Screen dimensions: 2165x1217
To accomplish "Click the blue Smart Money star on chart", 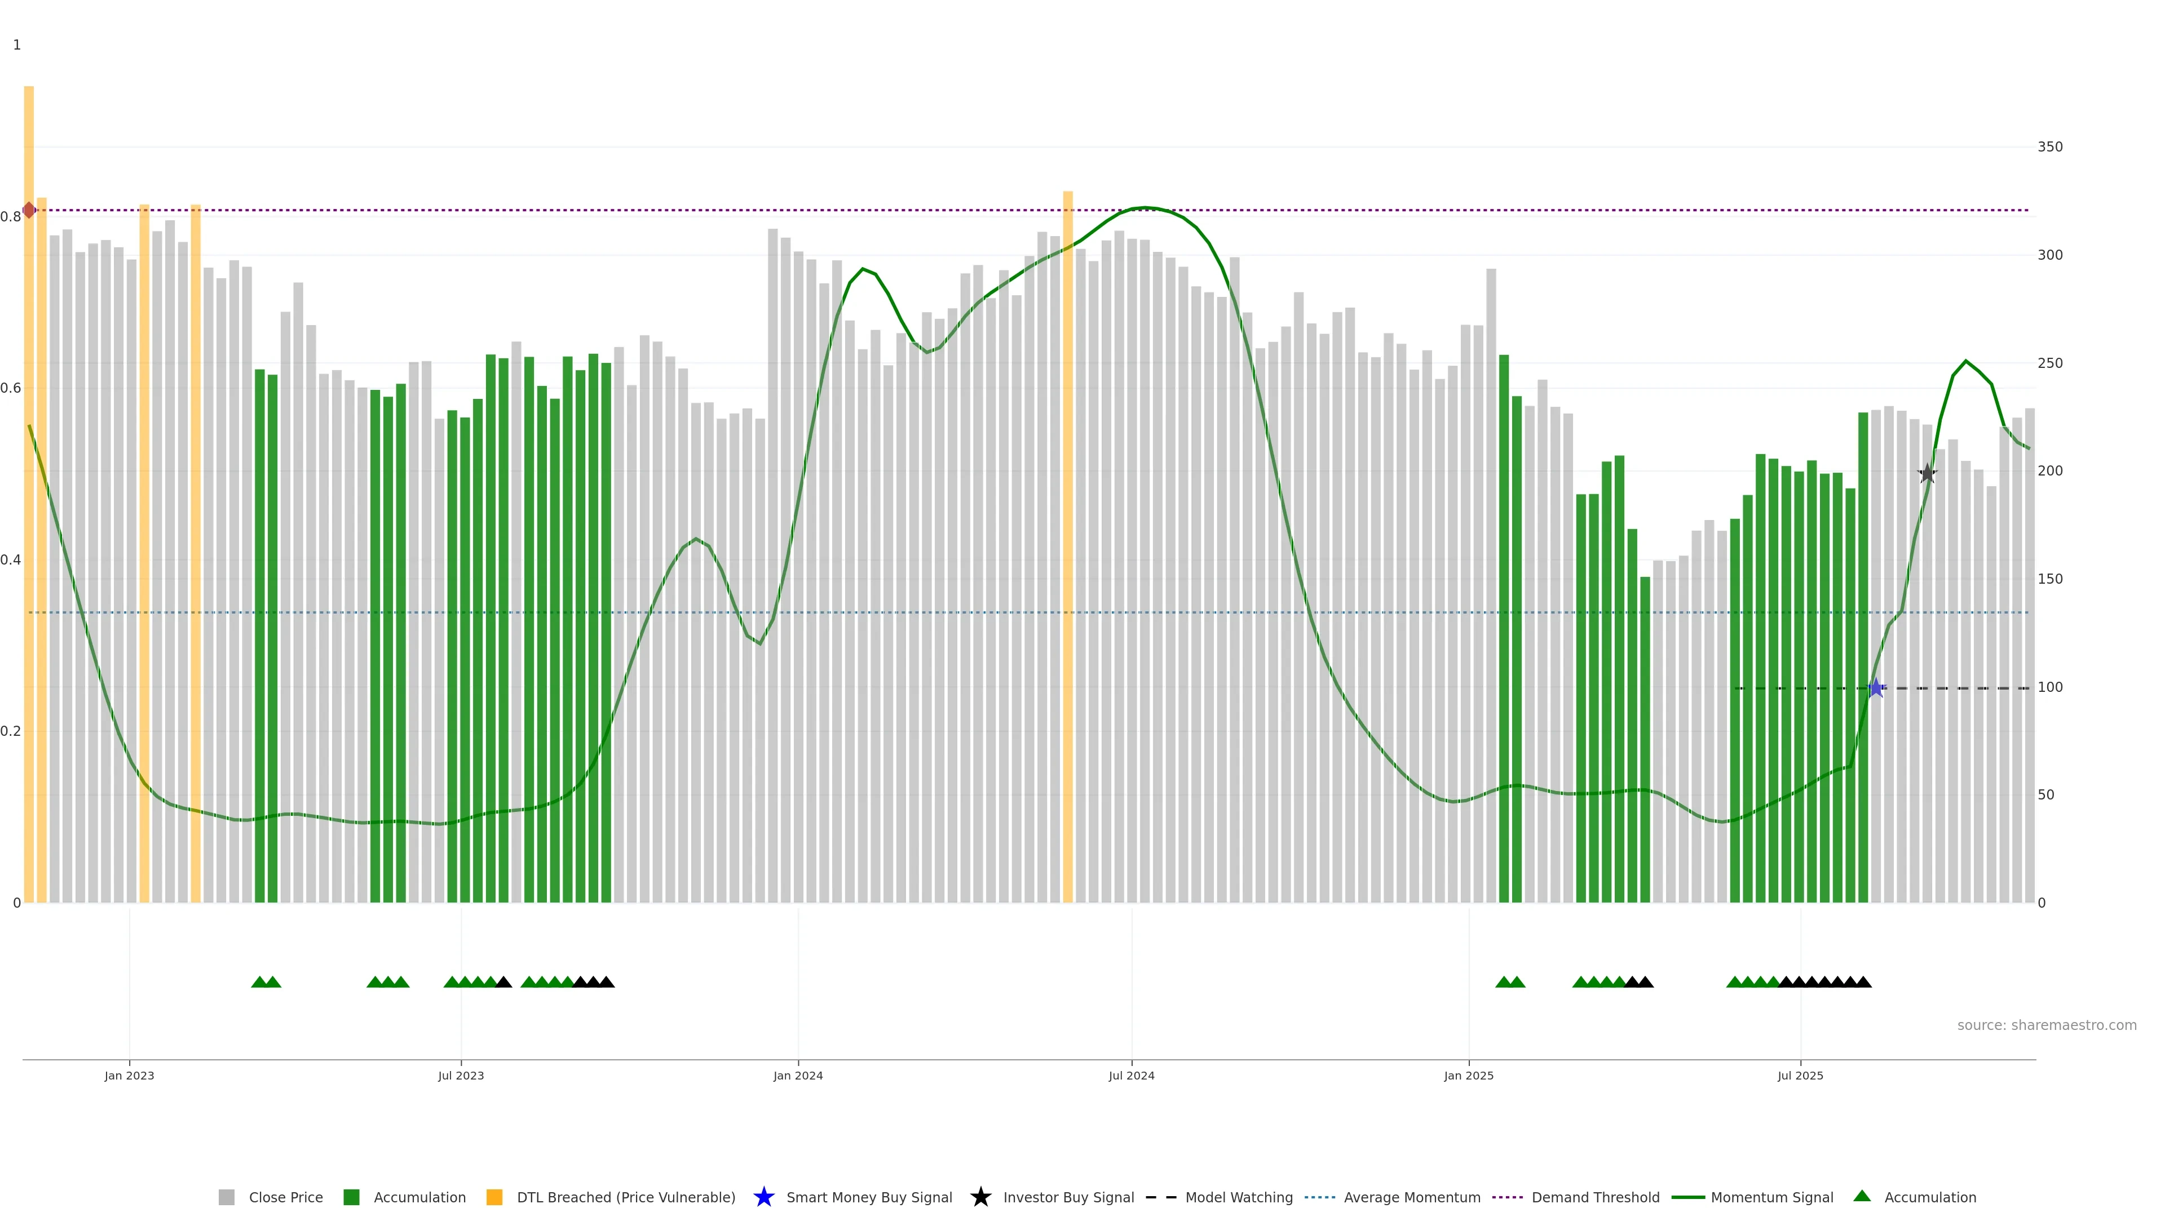I will click(1876, 688).
